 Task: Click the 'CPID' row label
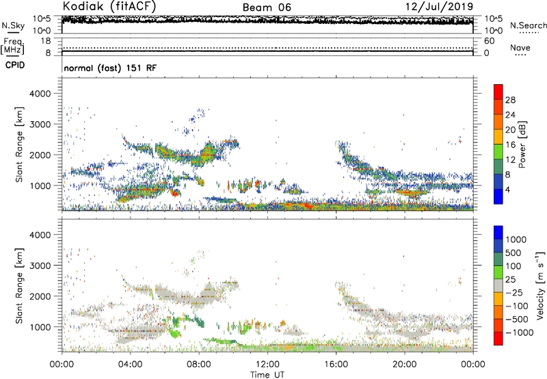[x=15, y=65]
